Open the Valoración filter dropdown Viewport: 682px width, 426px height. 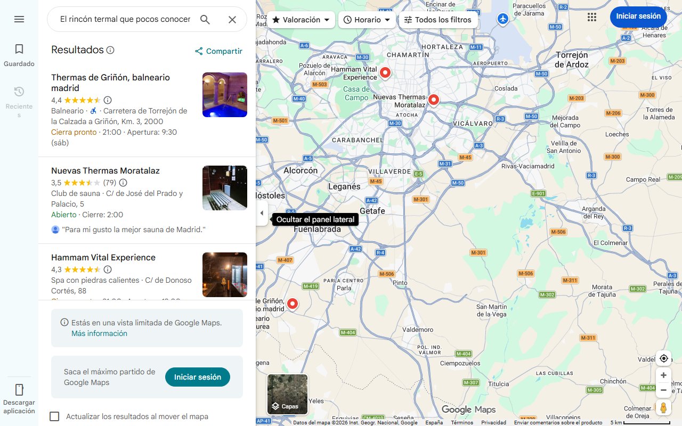[300, 19]
